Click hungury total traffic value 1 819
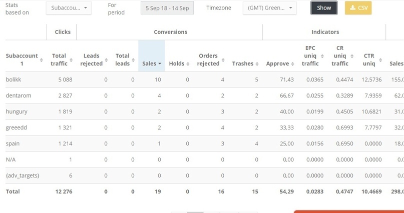The width and height of the screenshot is (404, 213). [65, 111]
